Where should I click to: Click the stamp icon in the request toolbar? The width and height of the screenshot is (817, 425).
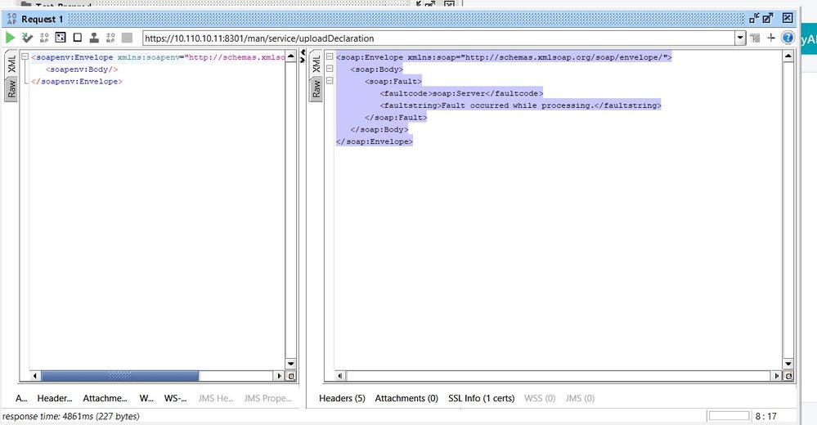[93, 38]
